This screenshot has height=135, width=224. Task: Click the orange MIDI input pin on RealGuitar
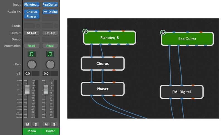coord(201,32)
